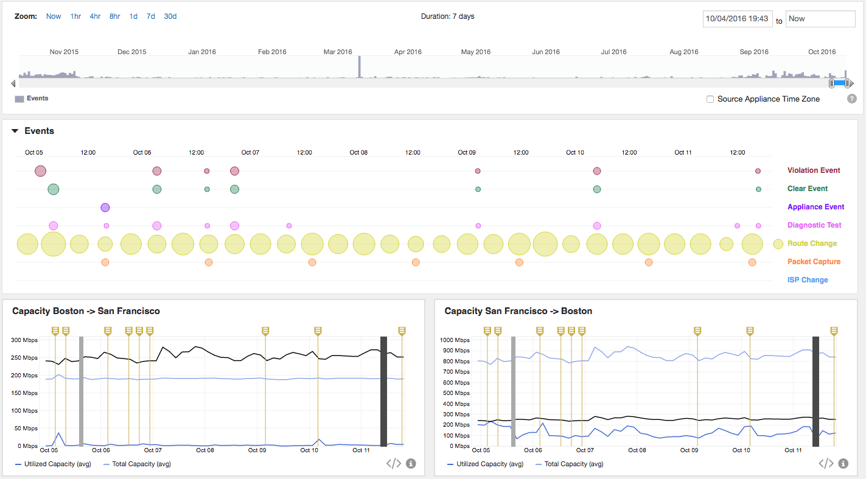The width and height of the screenshot is (866, 479).
Task: Click the end date 'Now' field
Action: click(x=820, y=19)
